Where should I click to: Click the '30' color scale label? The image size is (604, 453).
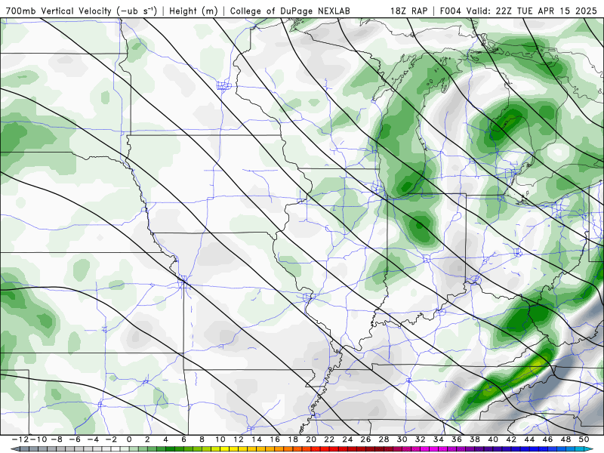(402, 439)
